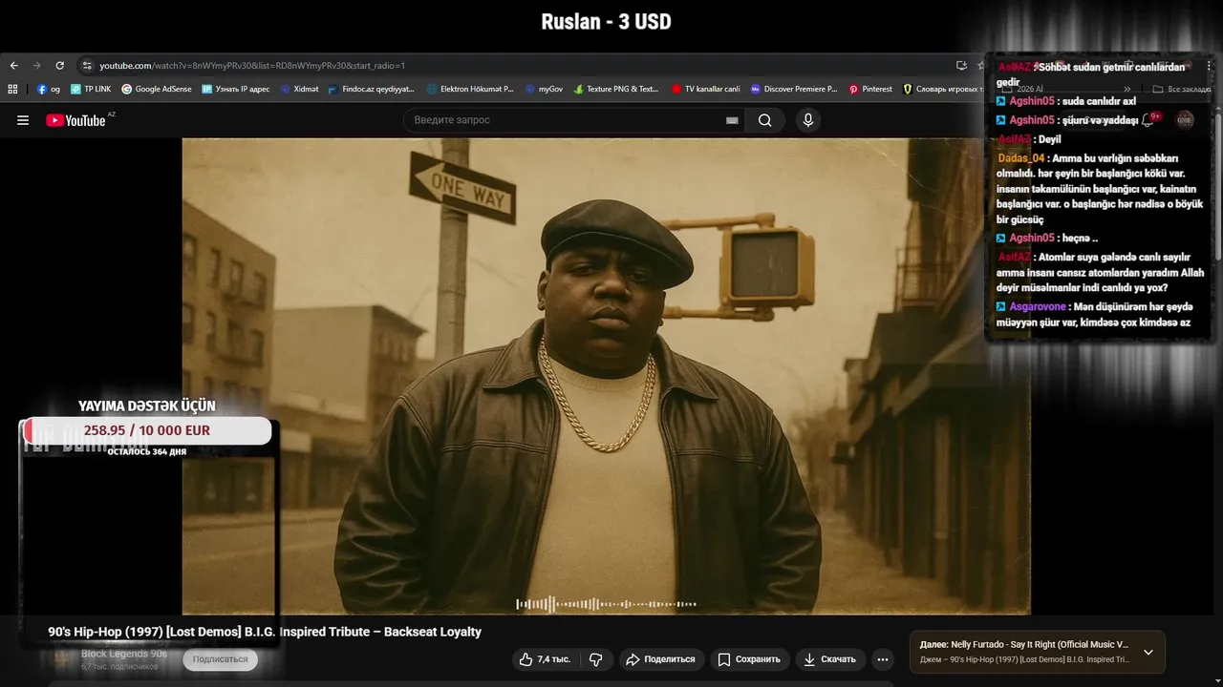
Task: Click the donation goal progress bar
Action: (147, 430)
